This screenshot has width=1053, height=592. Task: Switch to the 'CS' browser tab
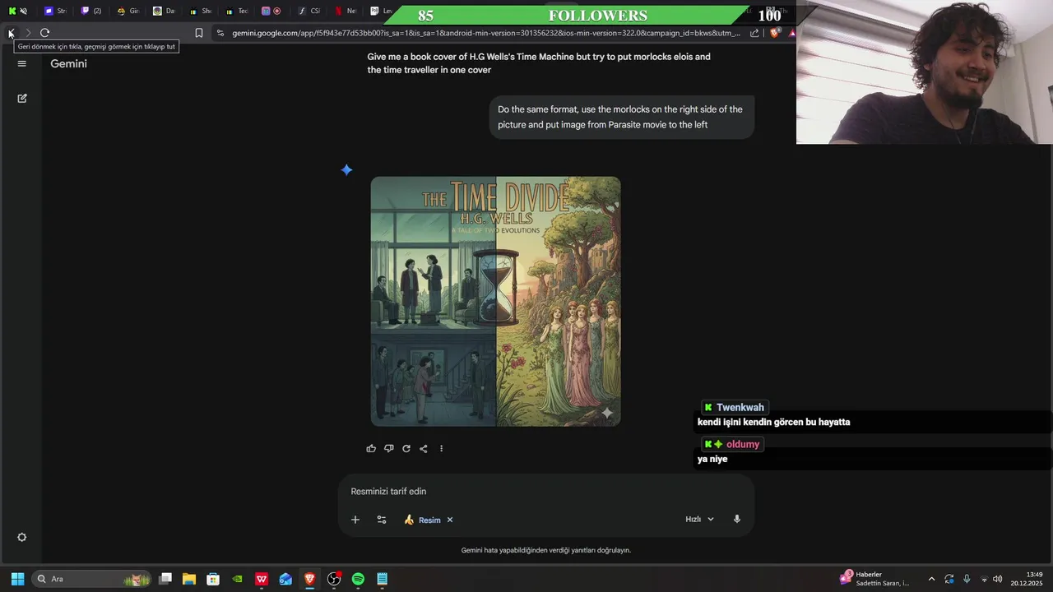(x=308, y=11)
